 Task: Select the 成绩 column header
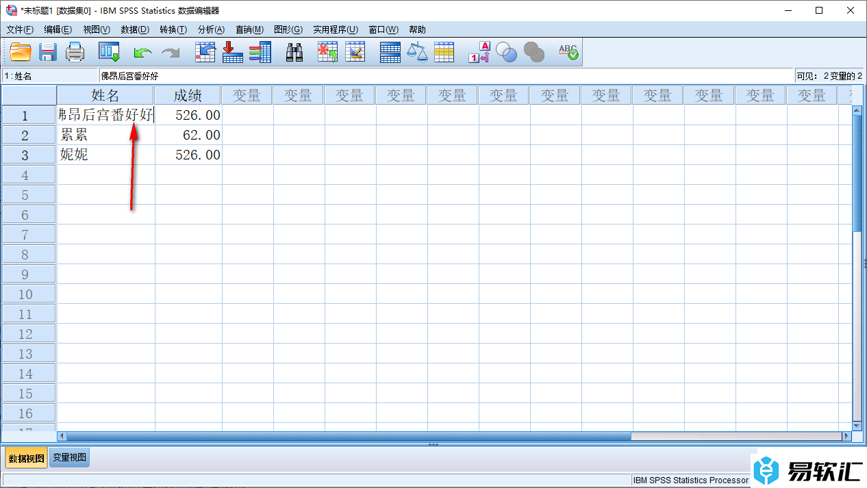click(x=188, y=95)
